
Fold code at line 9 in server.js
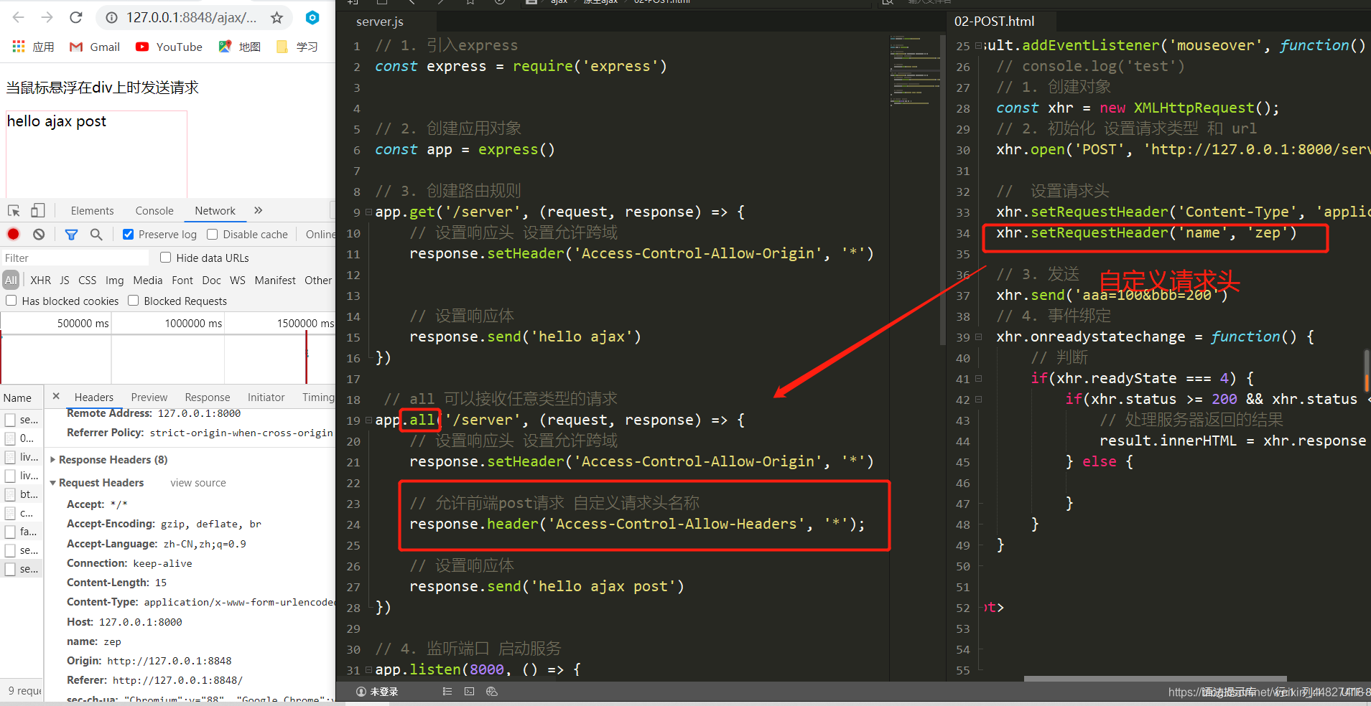(x=368, y=212)
